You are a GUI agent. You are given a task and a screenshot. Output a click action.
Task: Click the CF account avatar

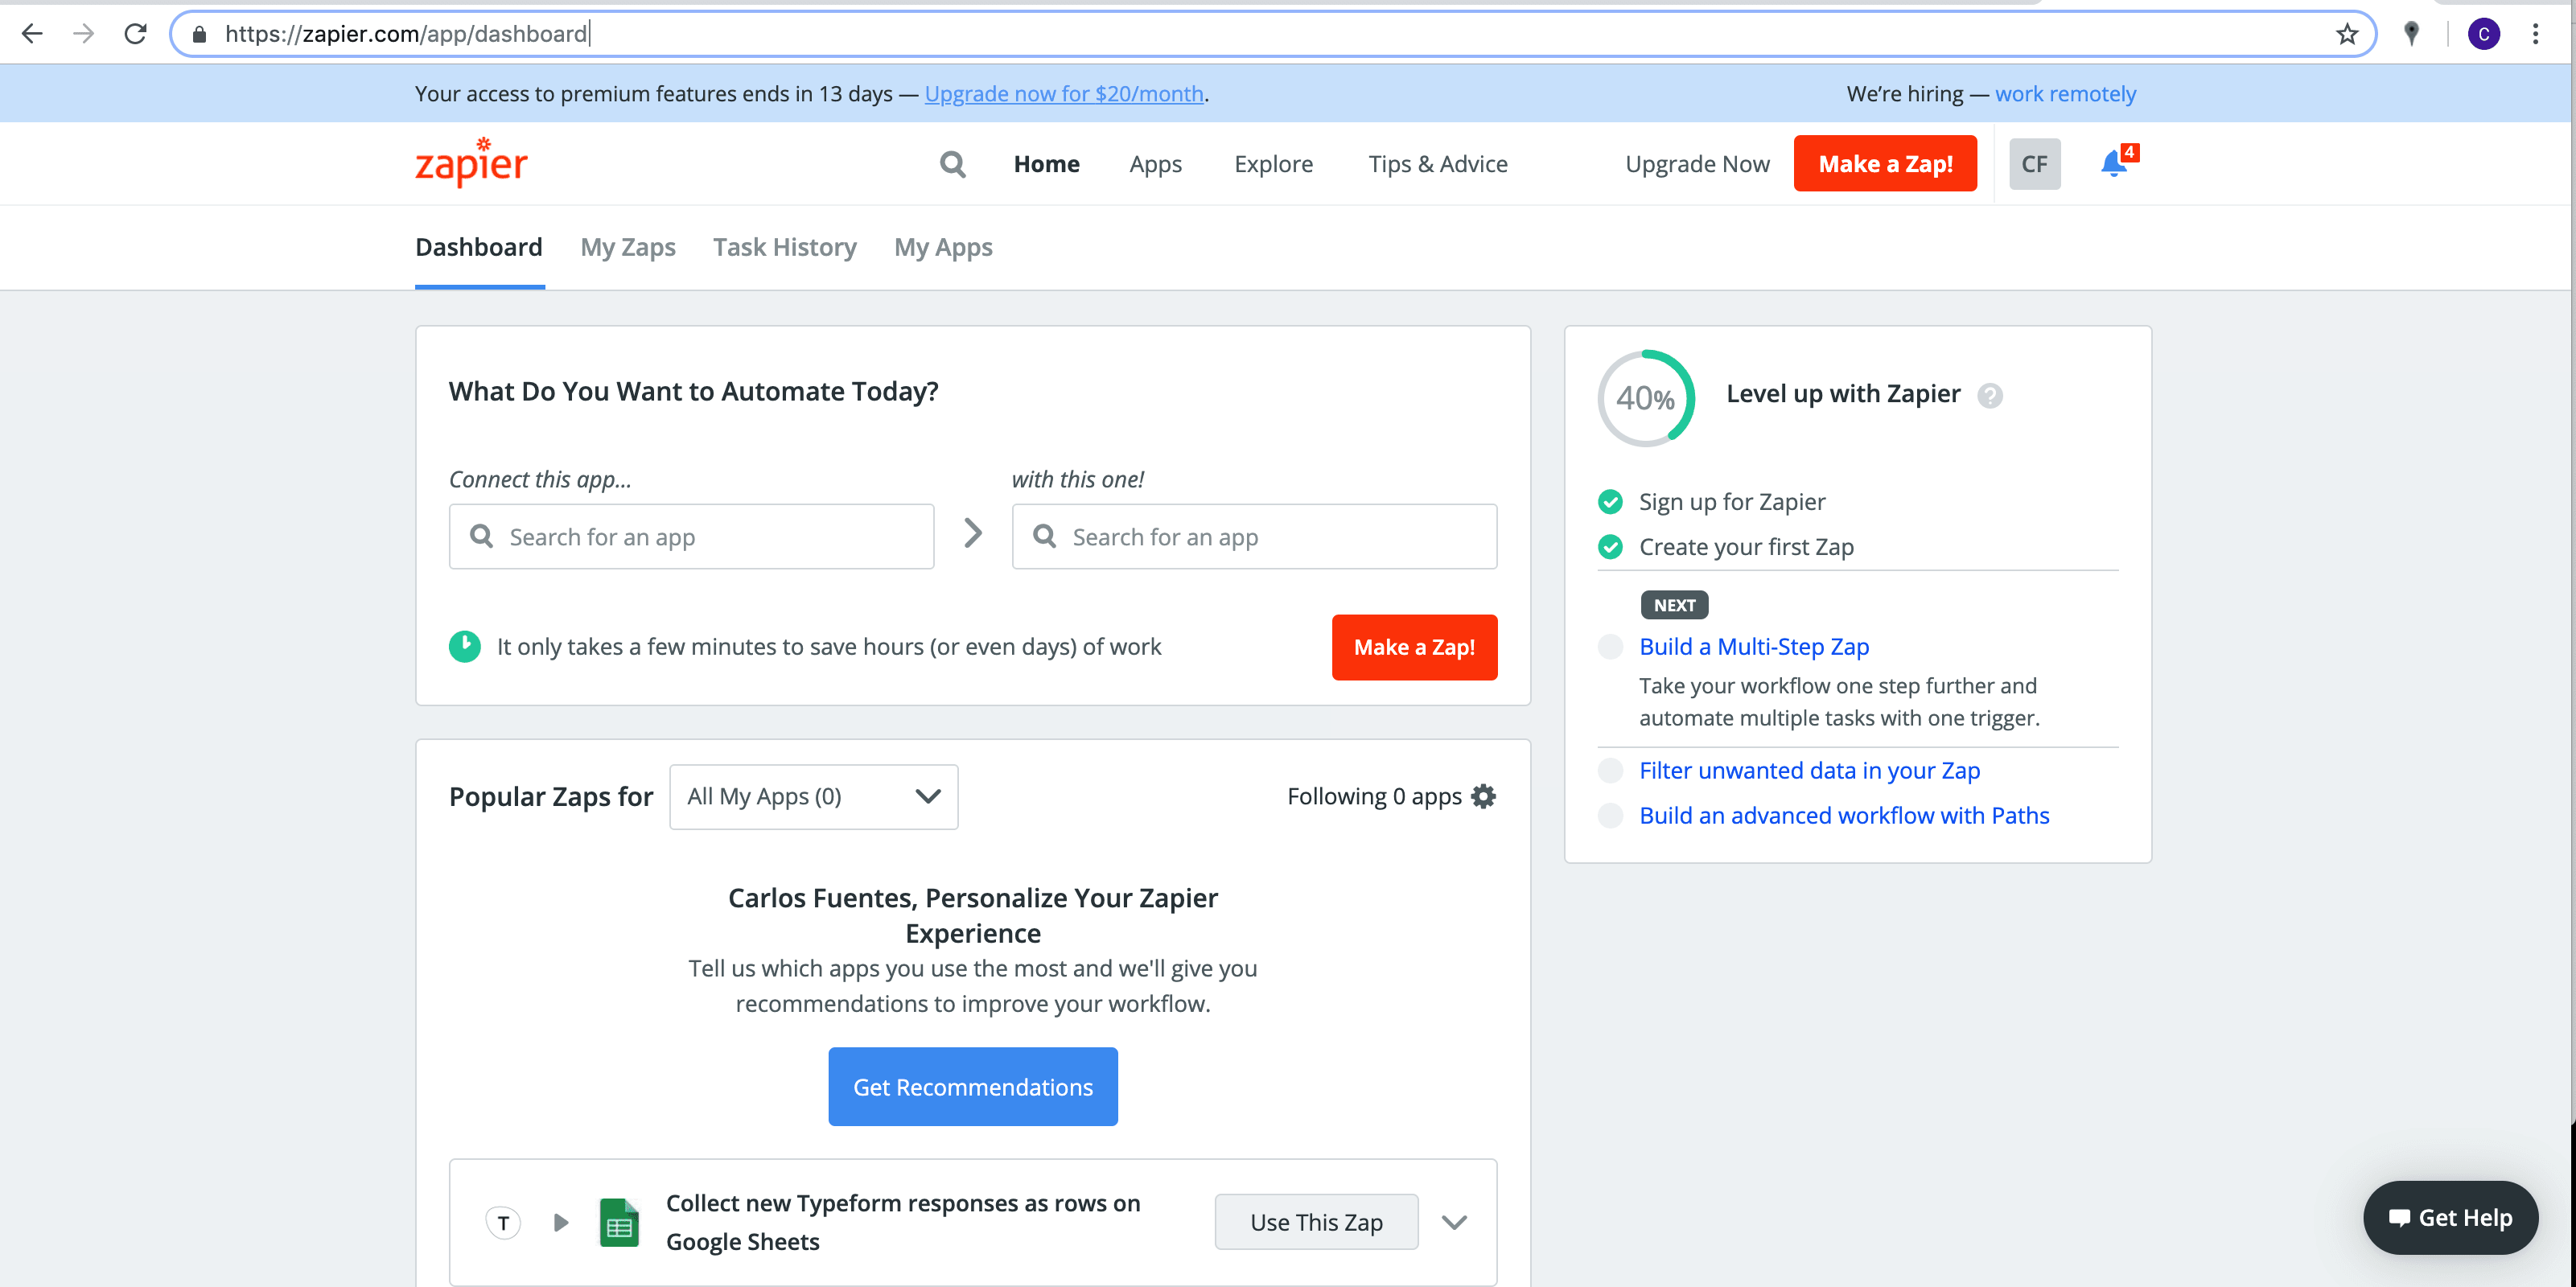(2034, 164)
